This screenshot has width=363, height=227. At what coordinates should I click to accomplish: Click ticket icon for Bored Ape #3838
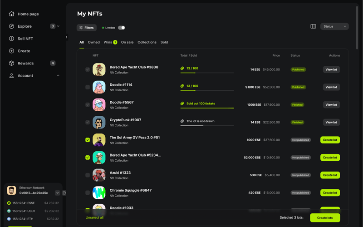click(x=182, y=69)
